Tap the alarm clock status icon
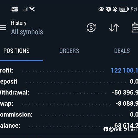138x138 pixels. pos(109,9)
